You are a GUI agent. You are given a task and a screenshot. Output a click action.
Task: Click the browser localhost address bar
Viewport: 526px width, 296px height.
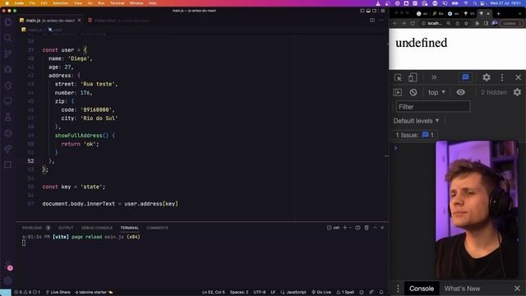435,23
